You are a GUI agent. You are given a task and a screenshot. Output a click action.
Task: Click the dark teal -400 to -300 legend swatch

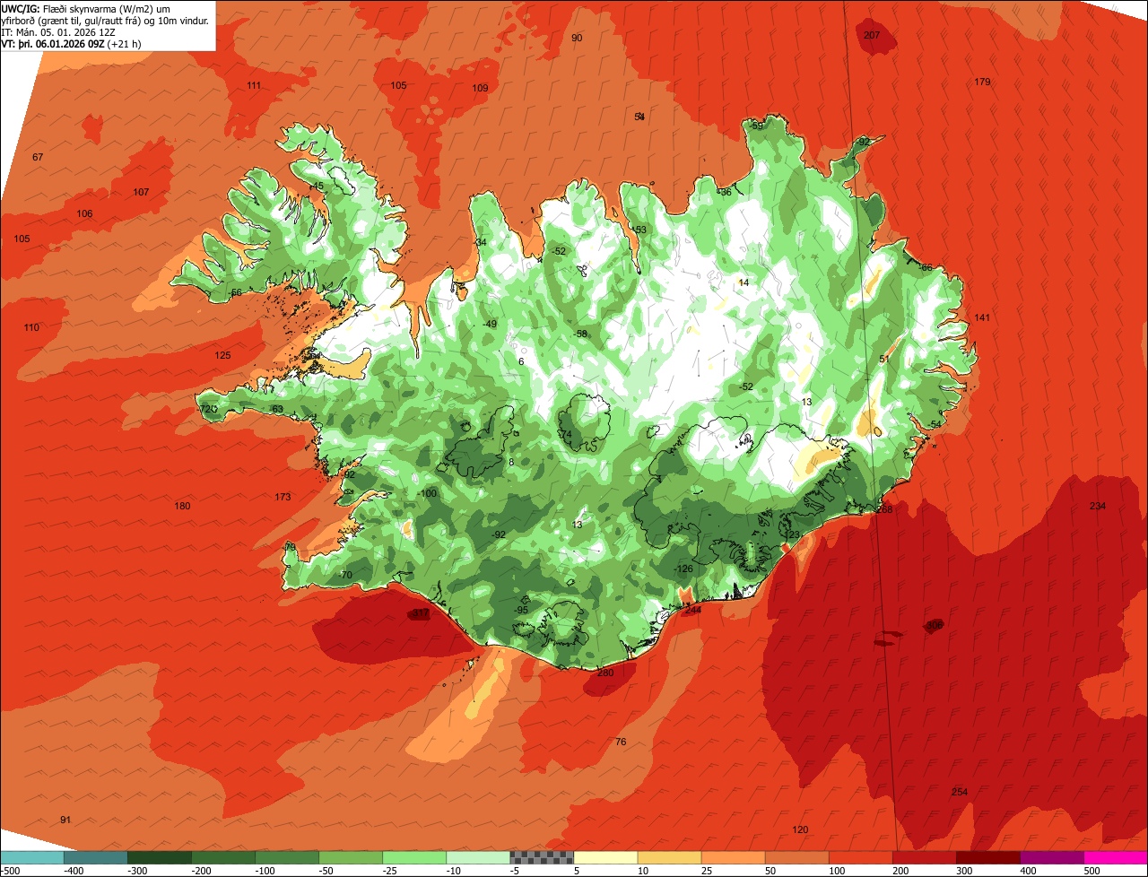95,857
